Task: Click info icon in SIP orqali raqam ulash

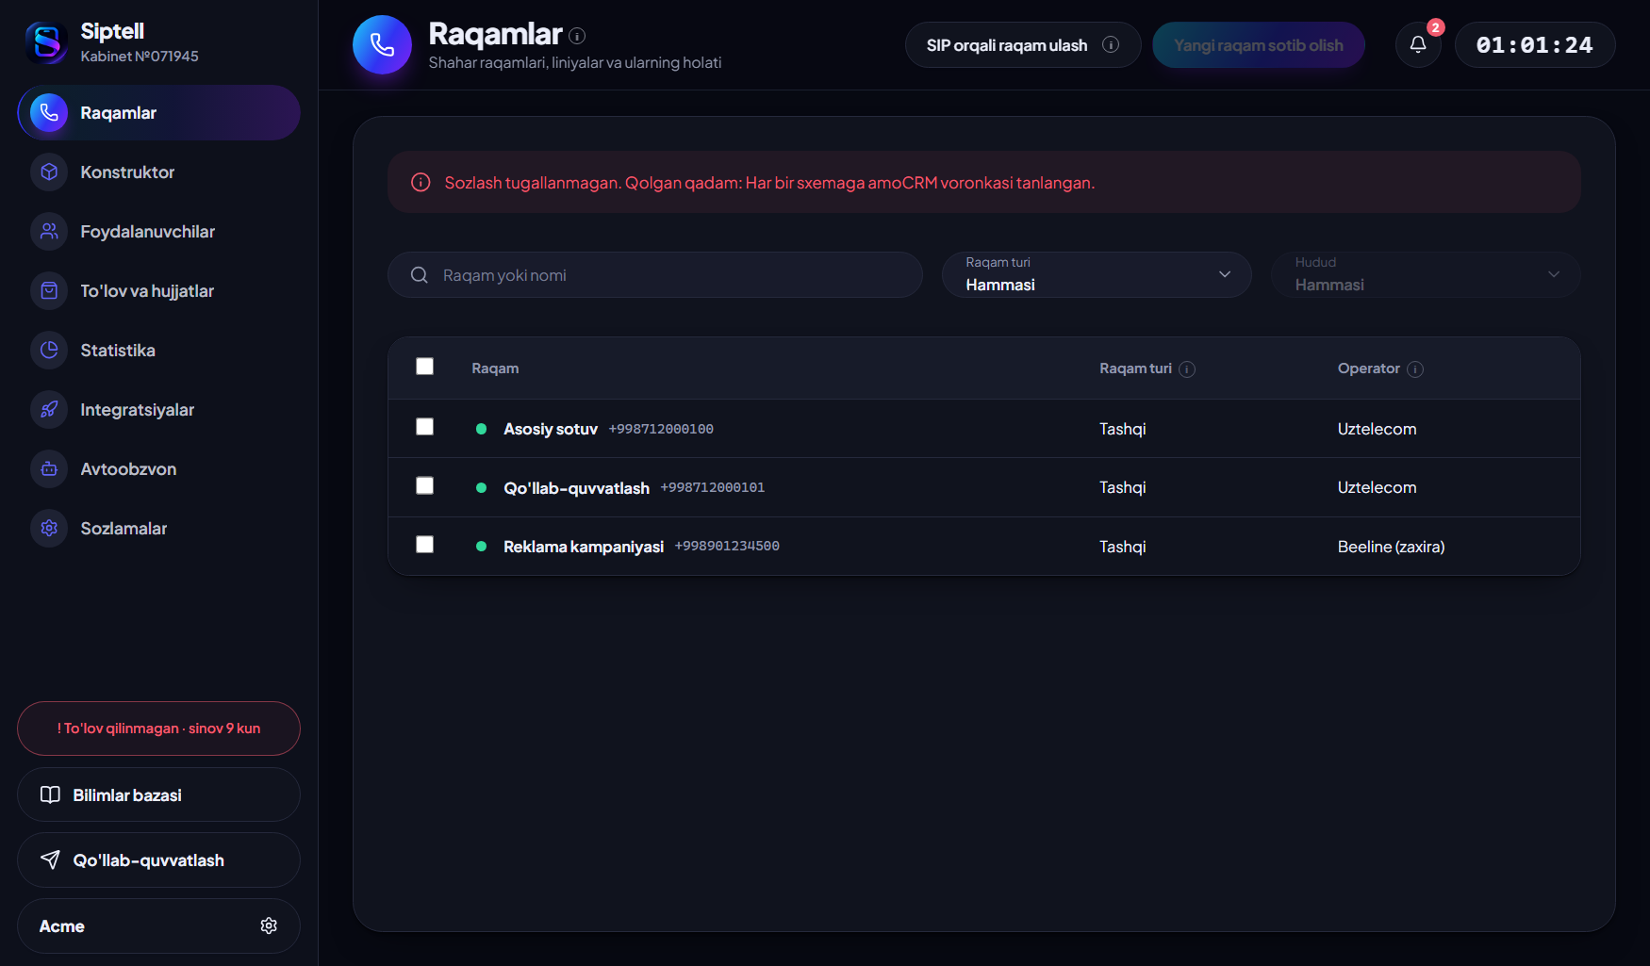Action: pyautogui.click(x=1111, y=44)
